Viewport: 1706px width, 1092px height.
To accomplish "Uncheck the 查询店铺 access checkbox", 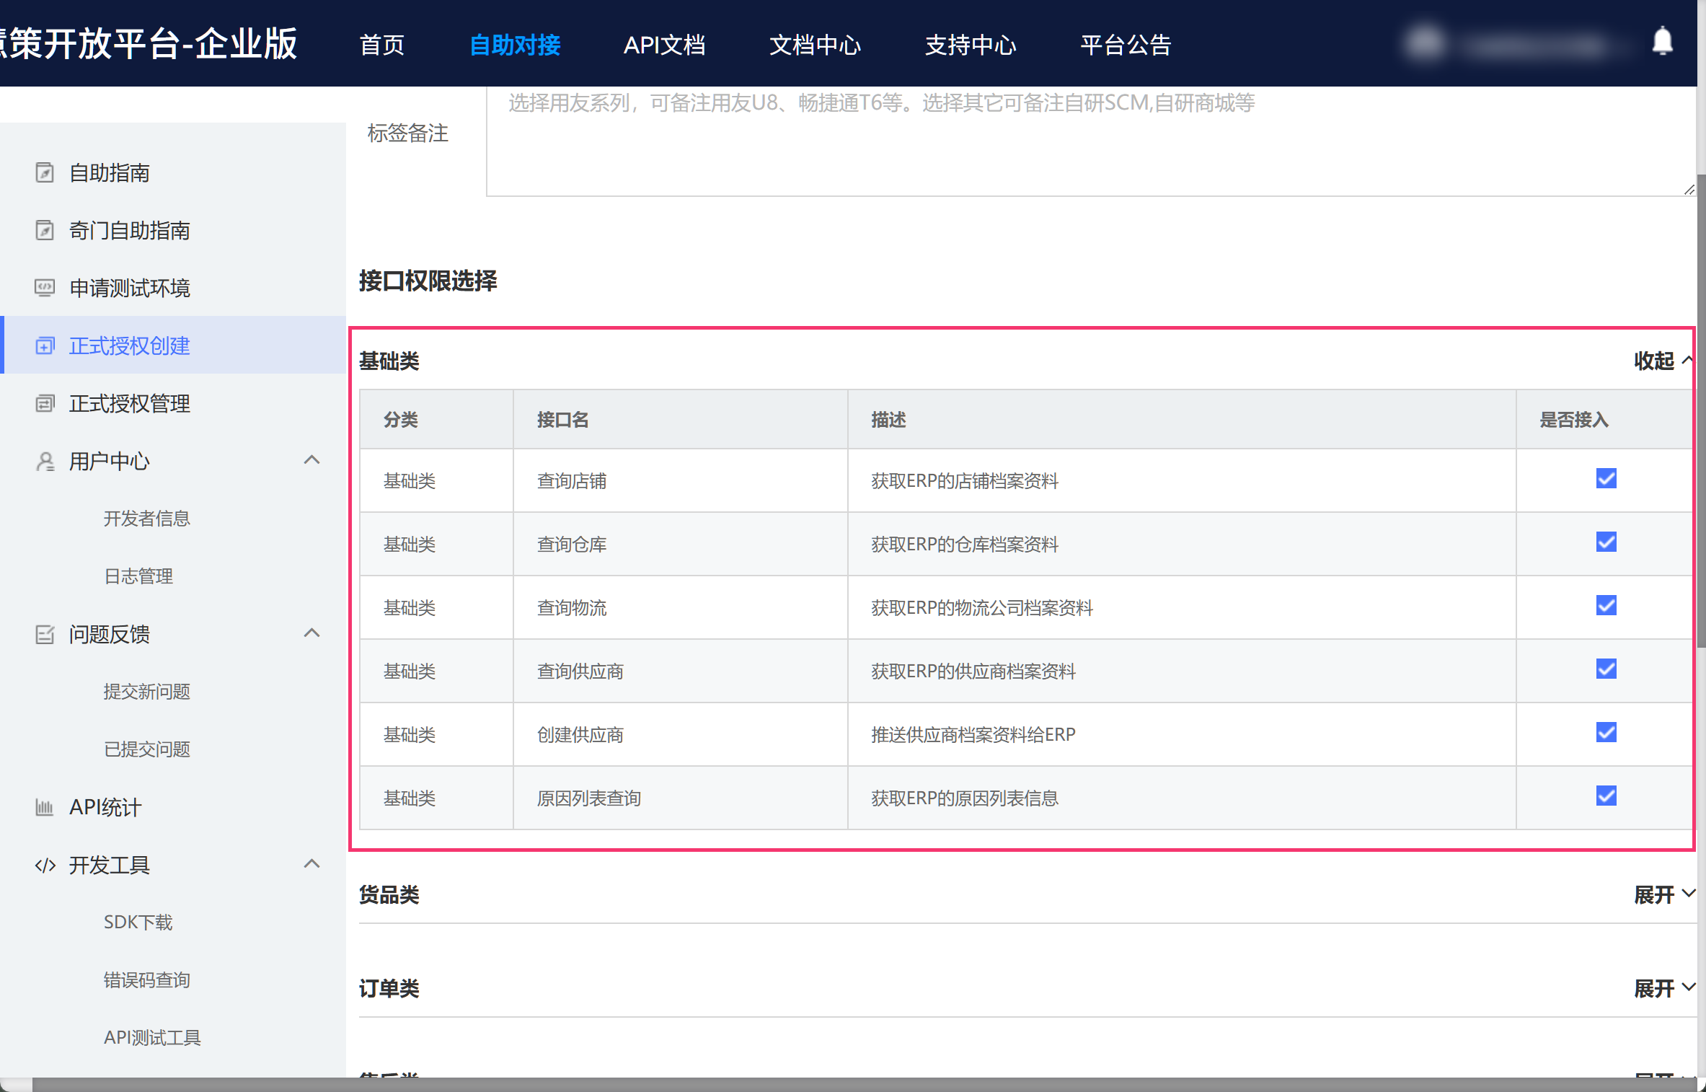I will [1606, 479].
